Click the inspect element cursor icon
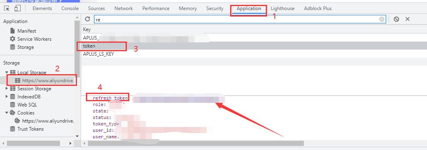The image size is (427, 150). pos(7,8)
